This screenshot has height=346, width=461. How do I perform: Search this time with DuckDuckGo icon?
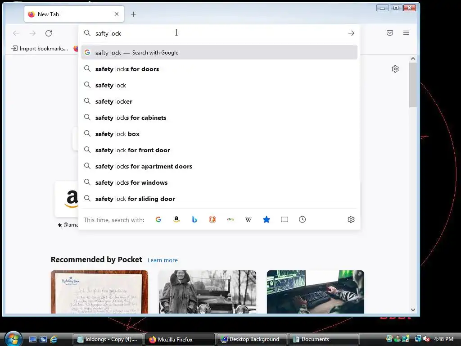tap(212, 219)
